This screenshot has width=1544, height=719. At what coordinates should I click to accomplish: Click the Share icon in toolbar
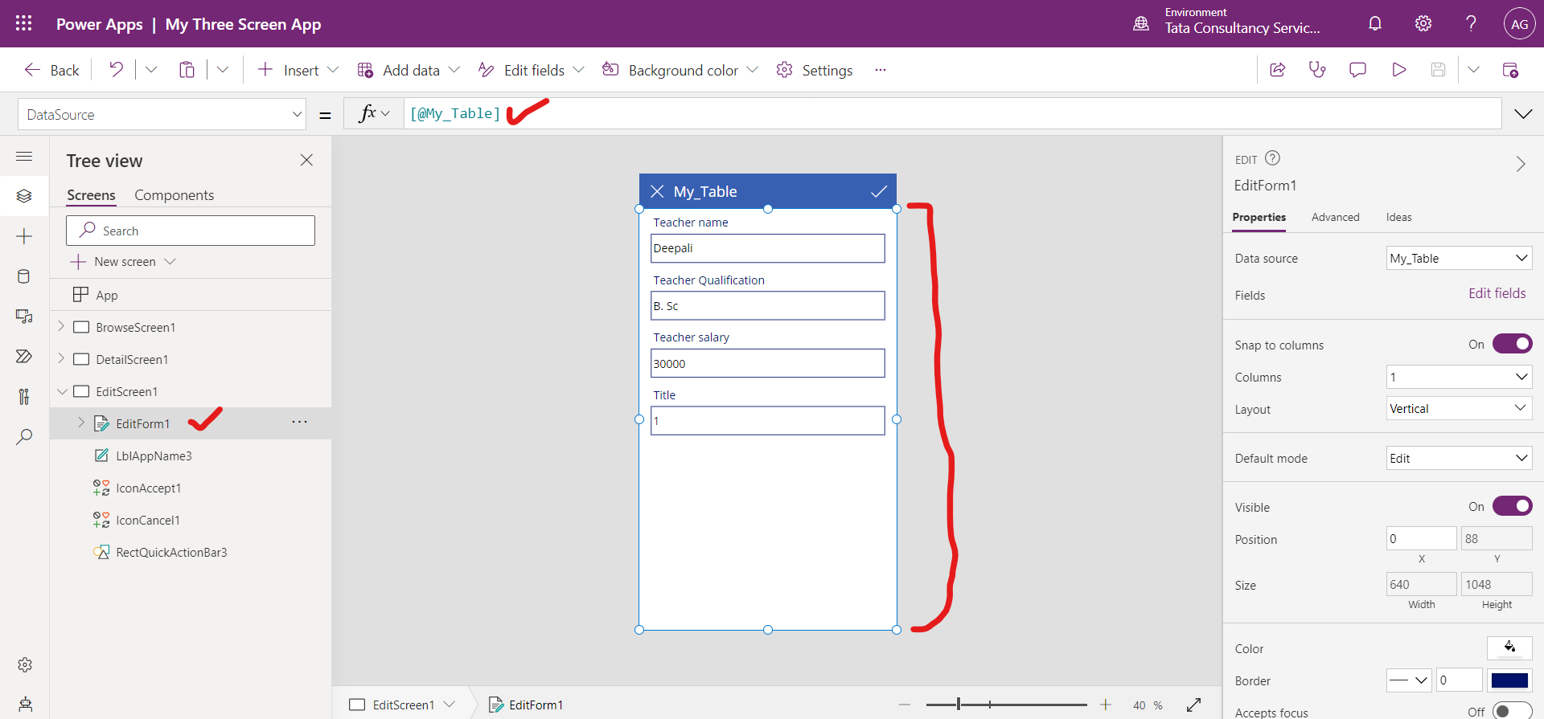(x=1277, y=70)
